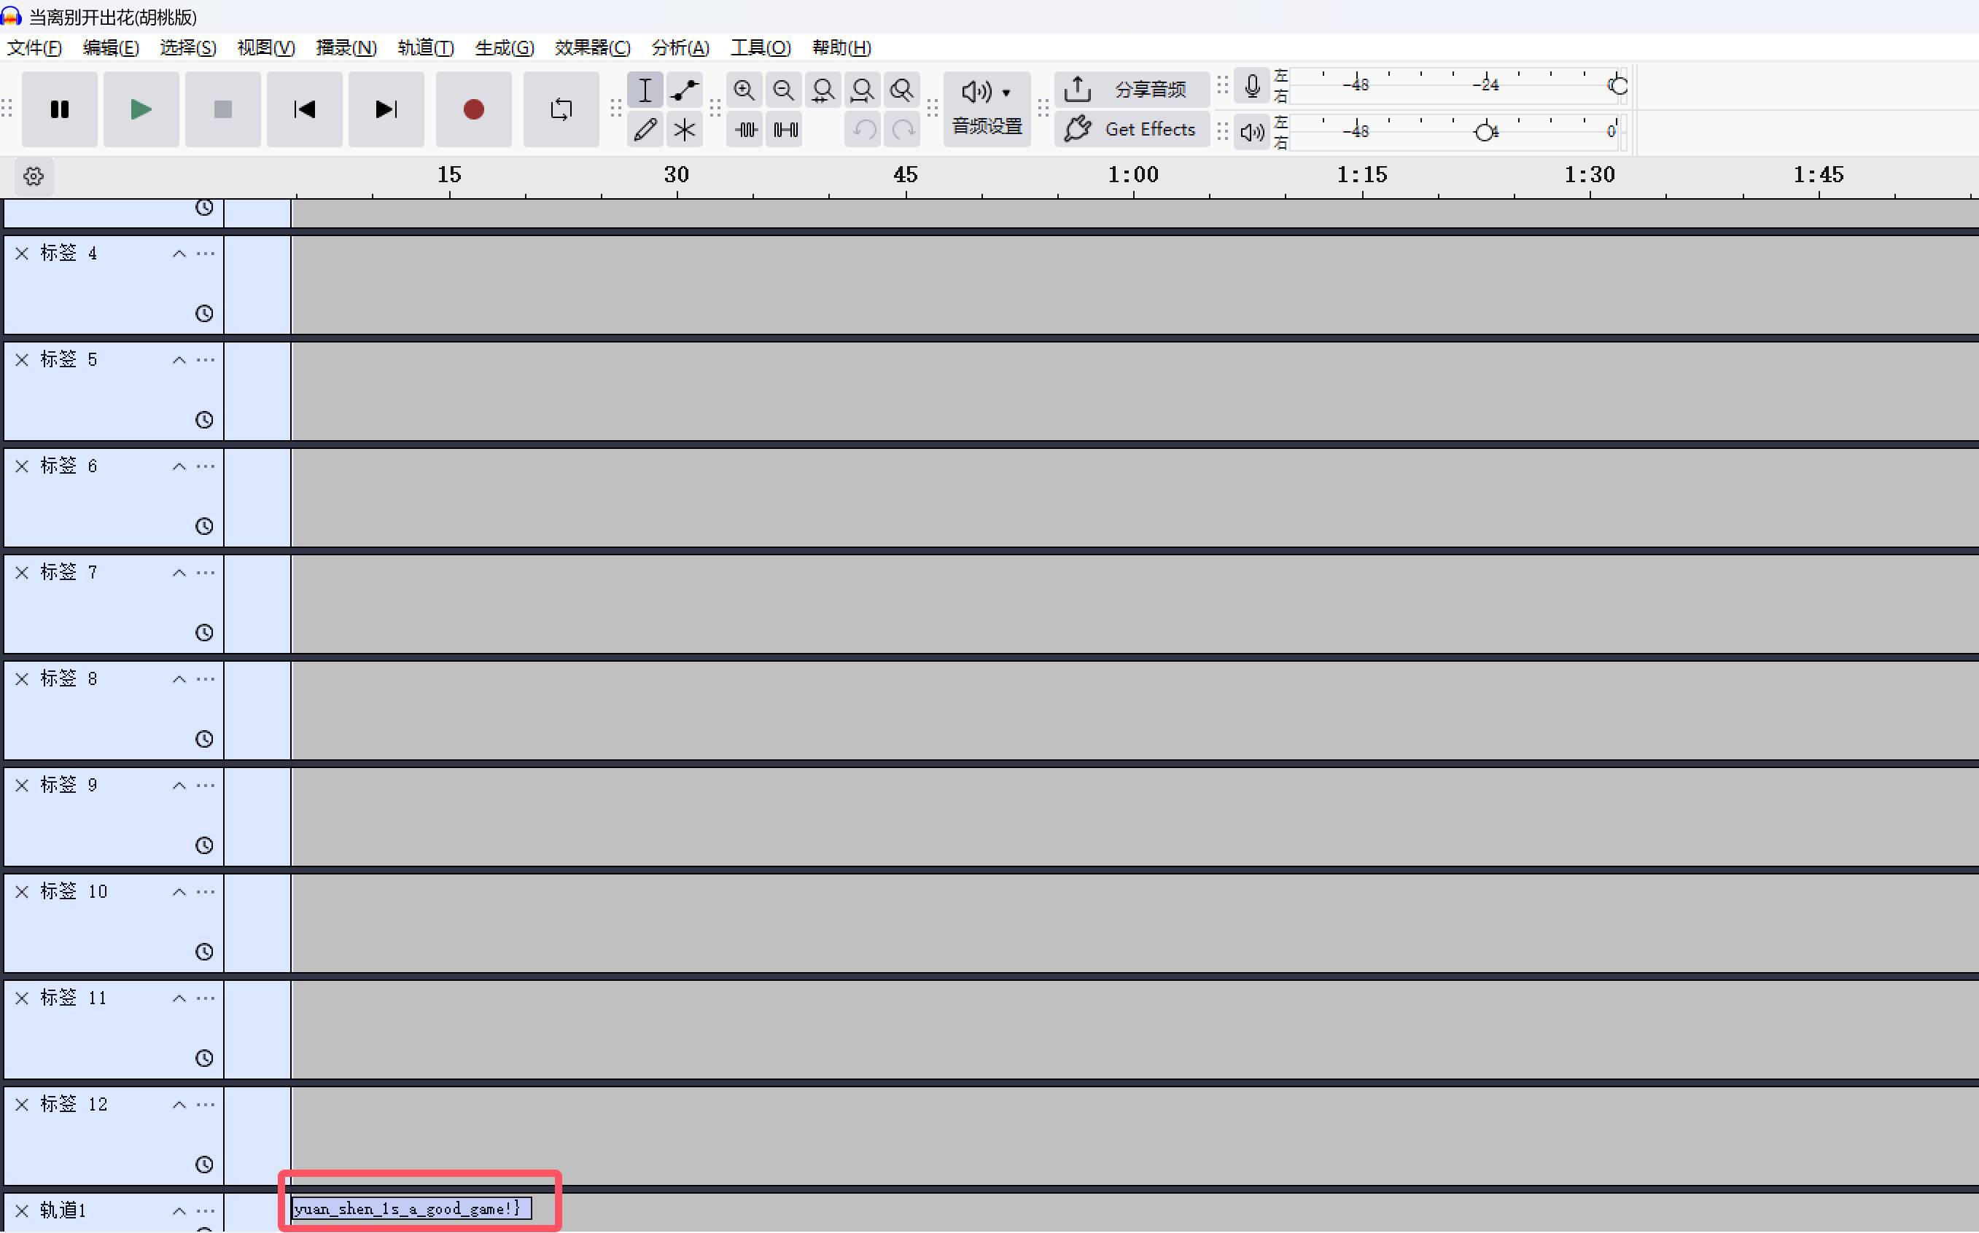The width and height of the screenshot is (1979, 1233).
Task: Select the Draw pencil tool
Action: 645,130
